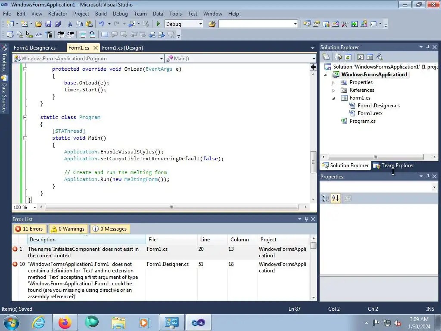Open the Command Window toolbar icon

[373, 24]
